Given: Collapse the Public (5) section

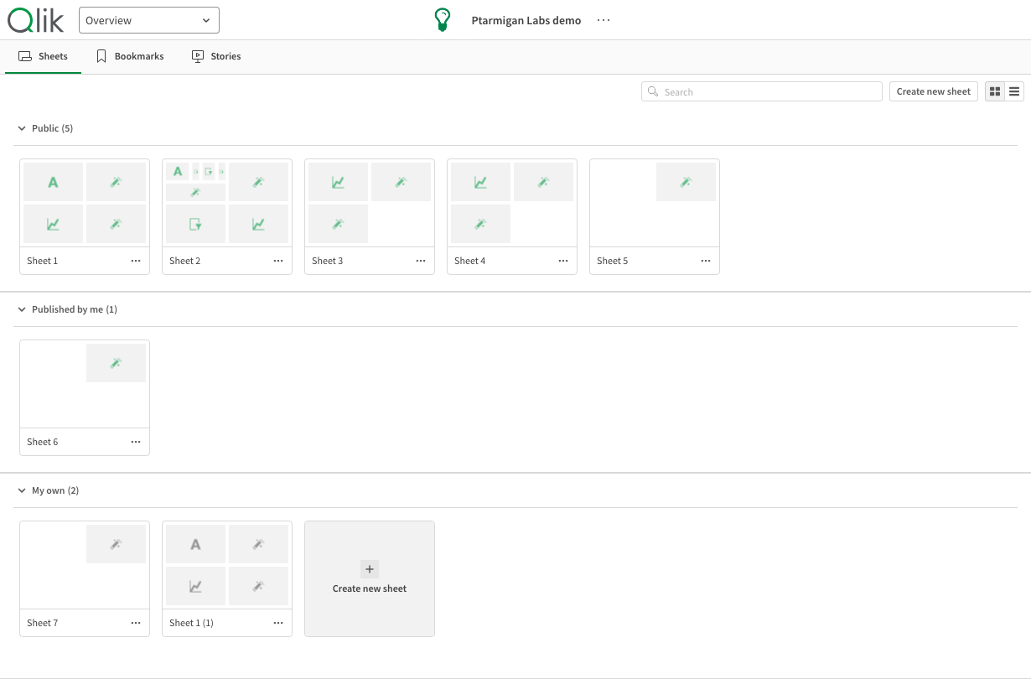Looking at the screenshot, I should pyautogui.click(x=22, y=128).
